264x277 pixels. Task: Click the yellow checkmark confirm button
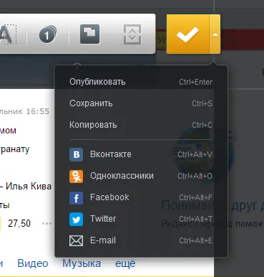[187, 34]
